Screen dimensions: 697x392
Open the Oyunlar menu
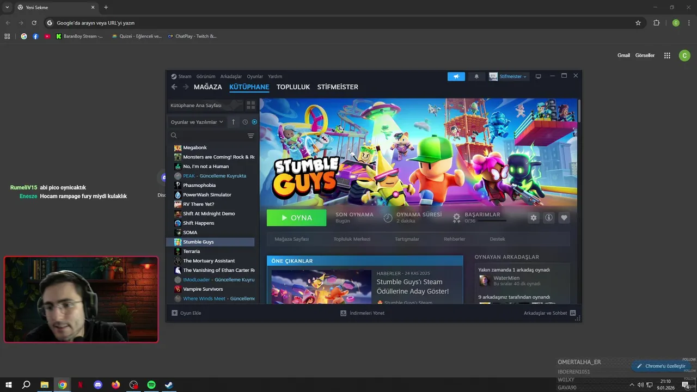click(255, 77)
